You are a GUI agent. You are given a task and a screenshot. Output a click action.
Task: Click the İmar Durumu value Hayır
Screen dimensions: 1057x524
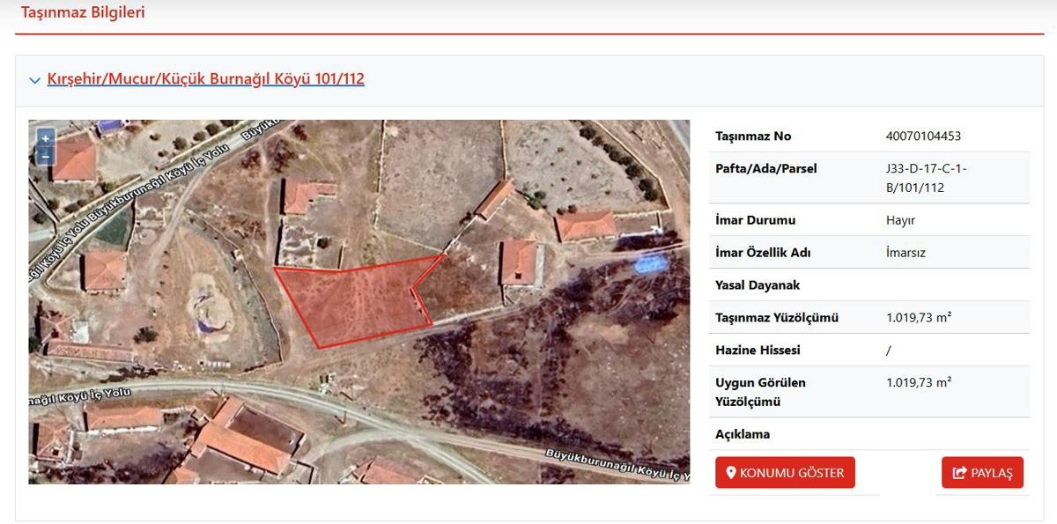click(x=900, y=220)
